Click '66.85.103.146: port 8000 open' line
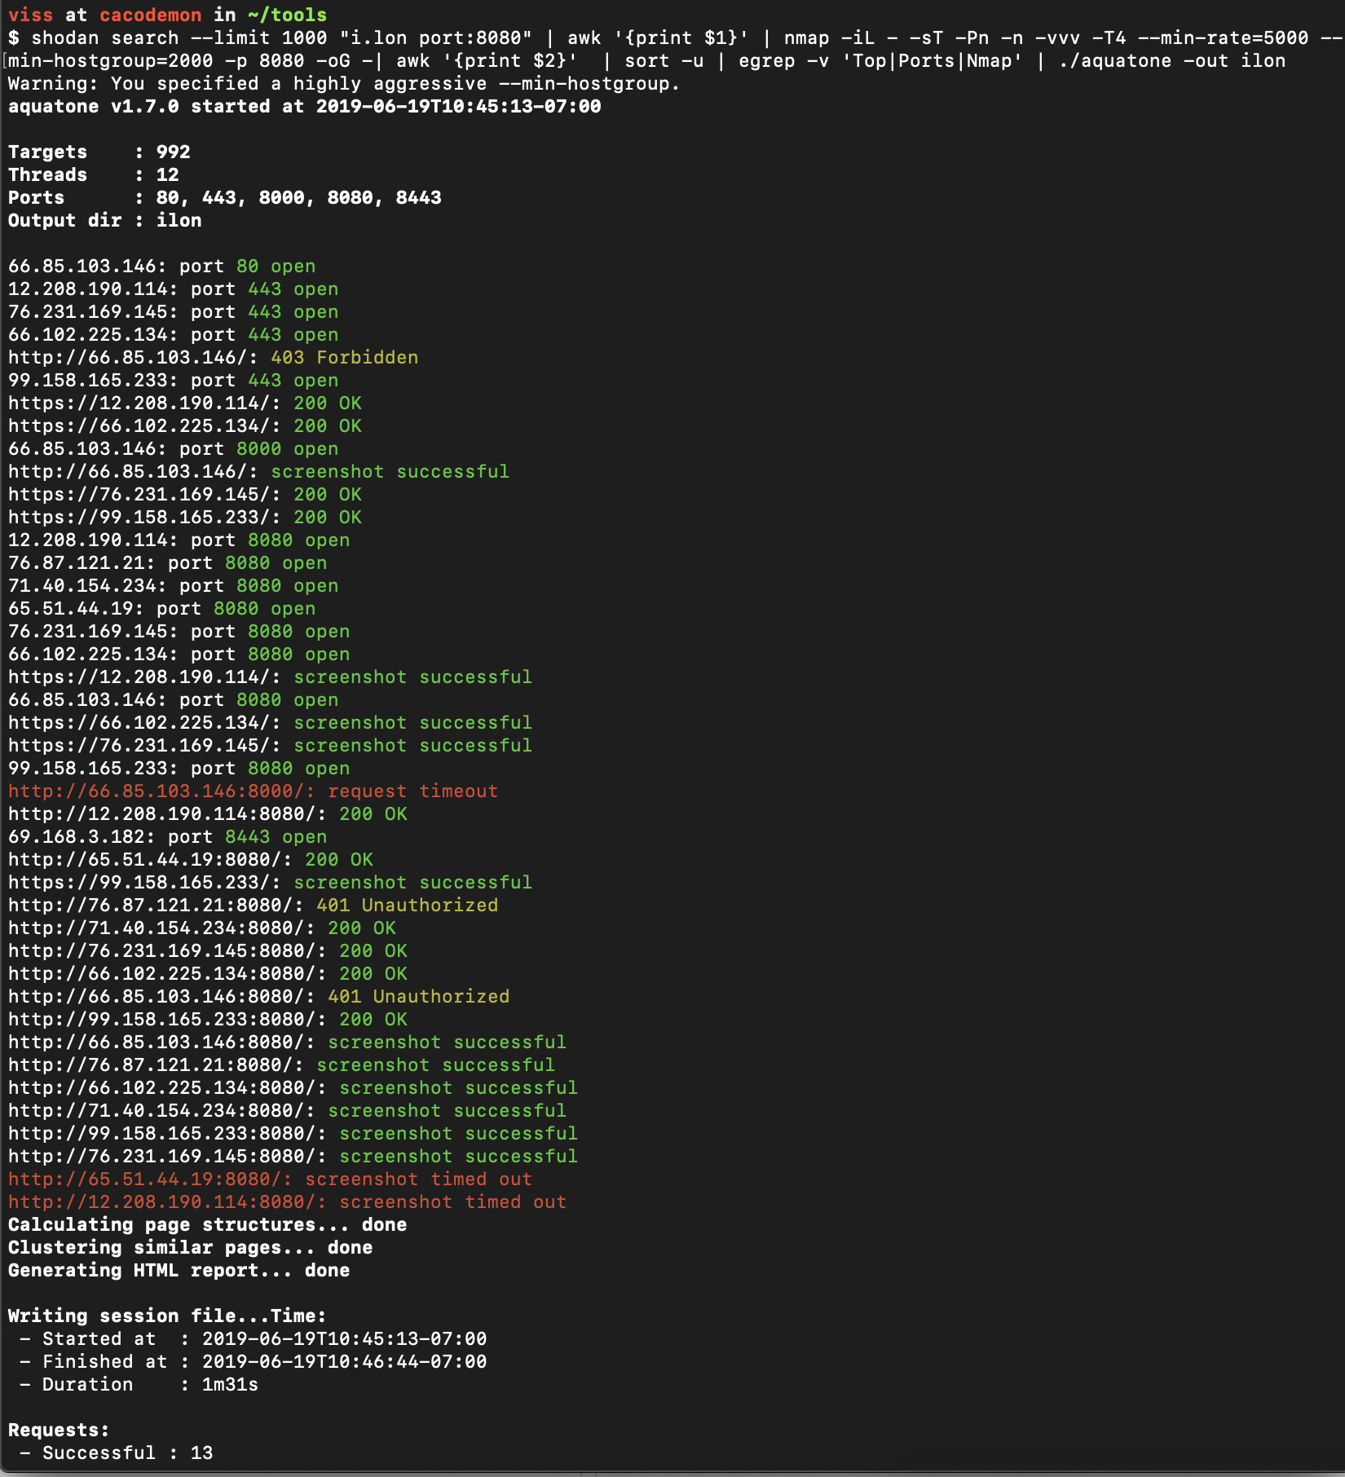Image resolution: width=1345 pixels, height=1477 pixels. (174, 448)
